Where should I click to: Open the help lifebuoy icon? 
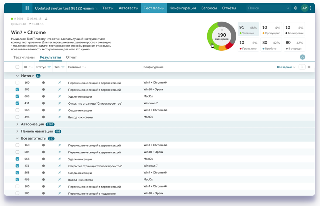[296, 8]
